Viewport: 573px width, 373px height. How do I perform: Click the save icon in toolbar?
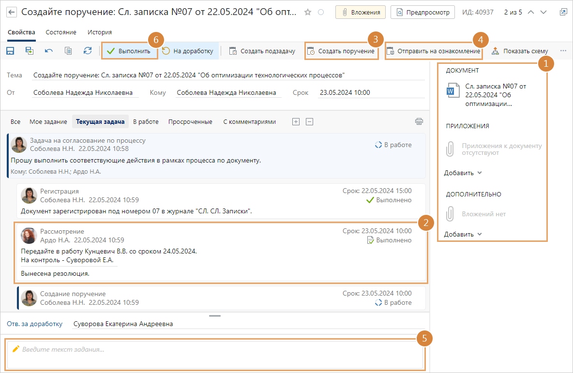[x=10, y=51]
